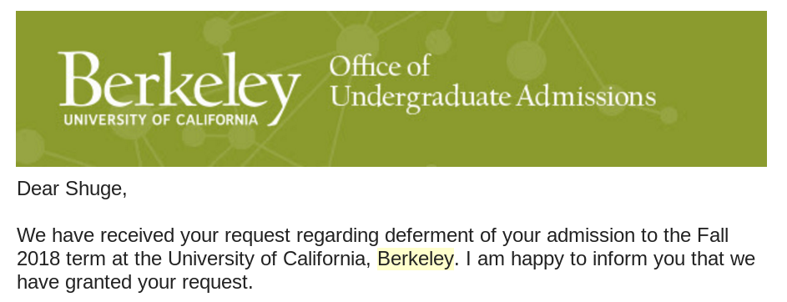
Task: Click the UNIVERSITY OF CALIFORNIA banner subtitle
Action: coord(160,120)
